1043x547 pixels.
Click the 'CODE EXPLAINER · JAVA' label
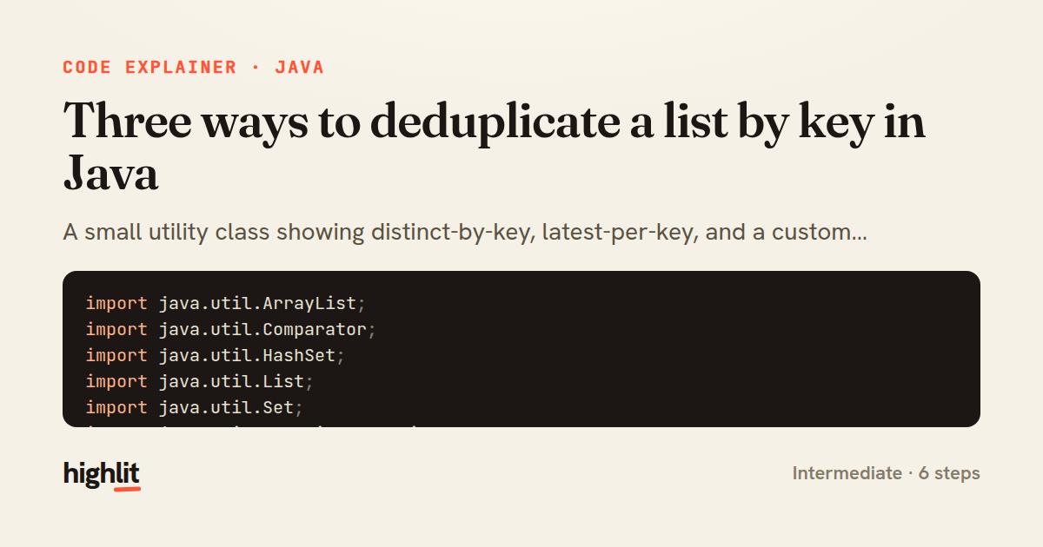coord(193,67)
